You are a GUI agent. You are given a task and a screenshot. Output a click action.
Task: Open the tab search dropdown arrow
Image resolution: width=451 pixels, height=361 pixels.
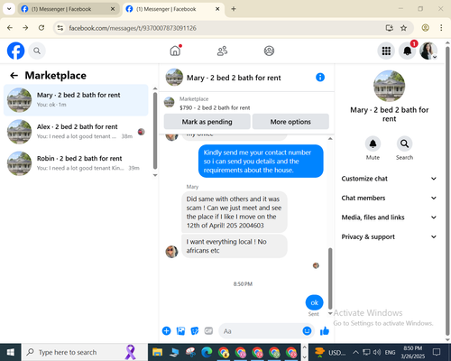(x=9, y=9)
